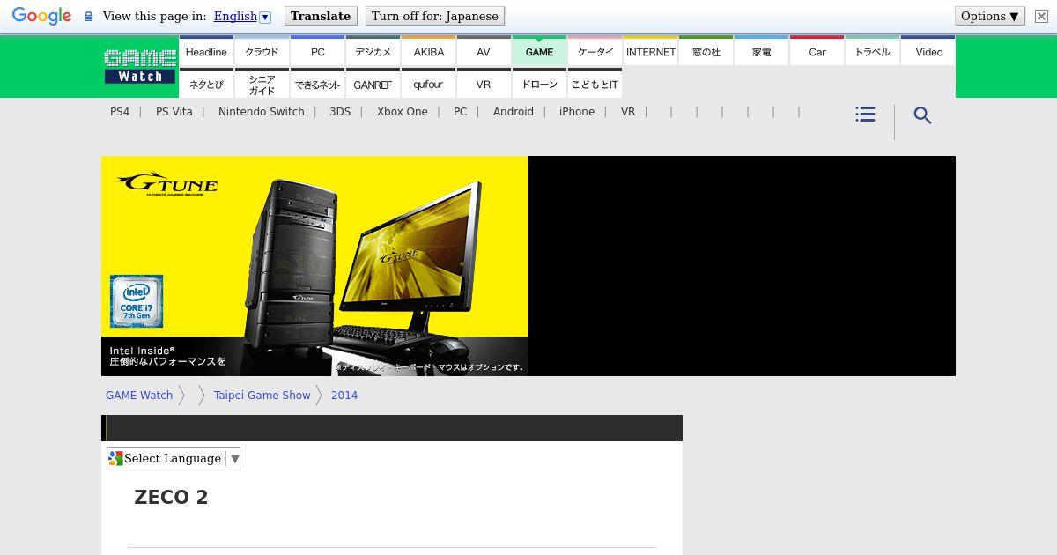Open the ケータイ tab
Screen dimensions: 1057x555
[x=595, y=51]
